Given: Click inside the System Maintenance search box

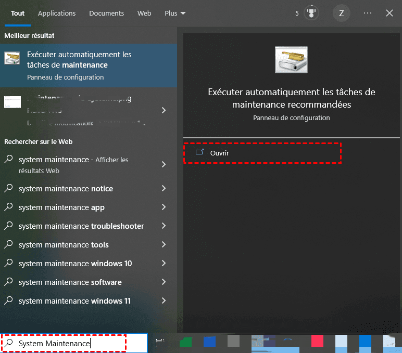Looking at the screenshot, I should point(74,343).
